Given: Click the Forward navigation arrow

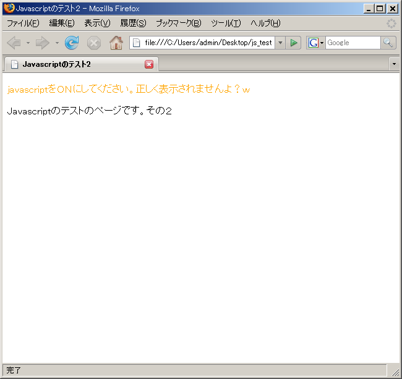Looking at the screenshot, I should [x=42, y=43].
